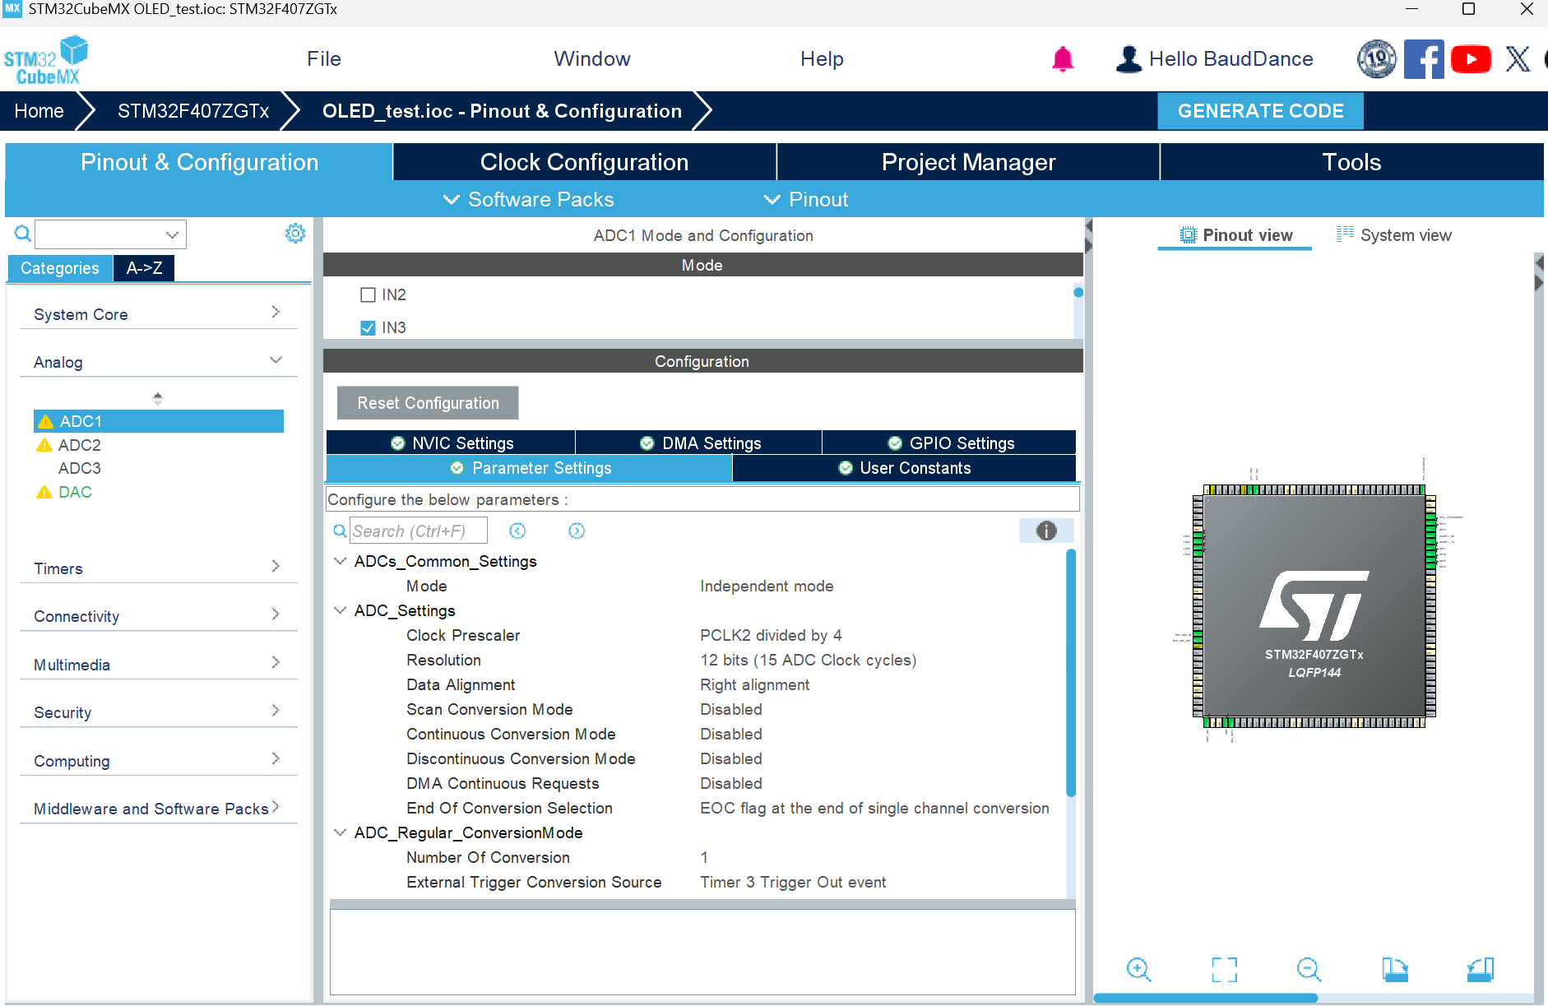Open the Window menu
The image size is (1548, 1006).
[x=591, y=59]
